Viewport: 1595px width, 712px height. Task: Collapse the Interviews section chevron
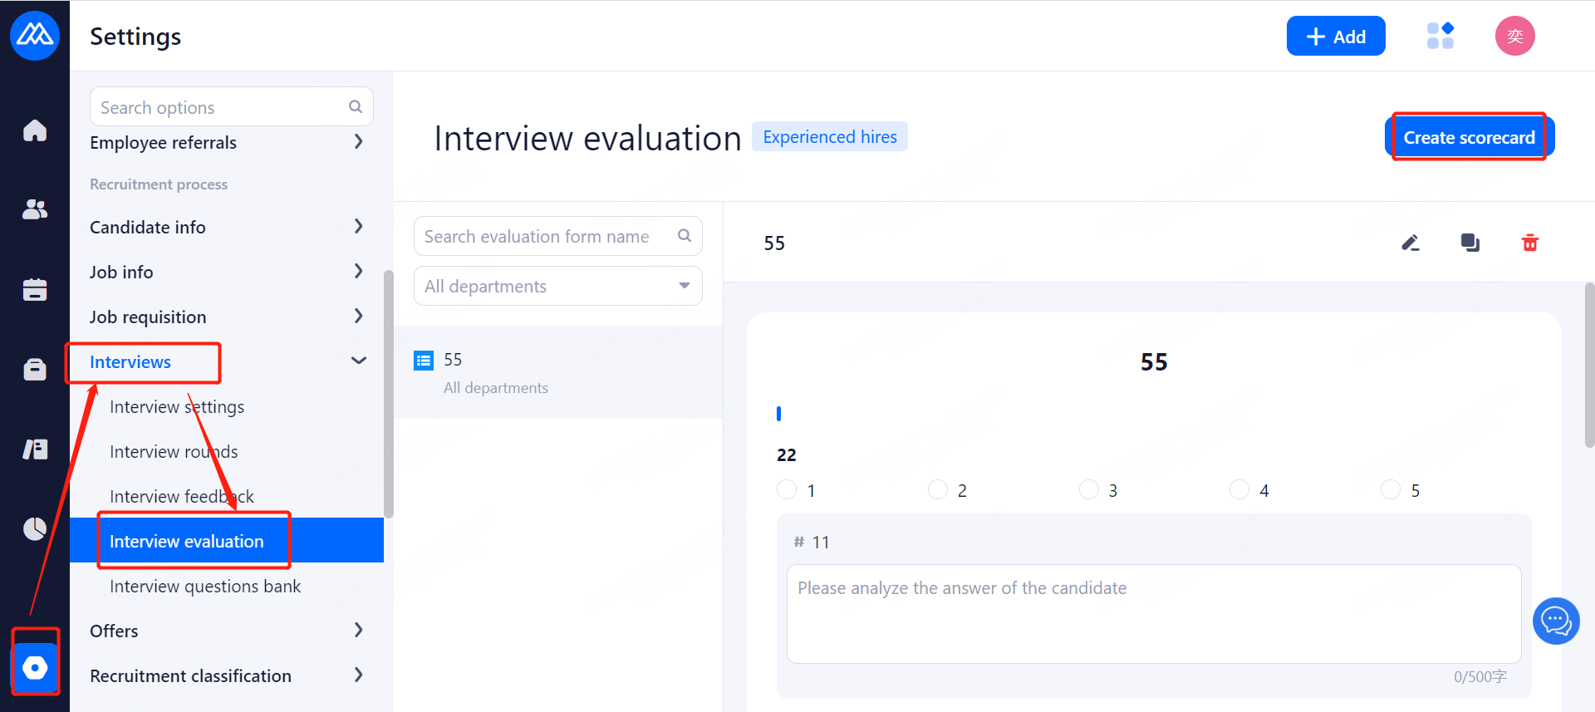359,361
